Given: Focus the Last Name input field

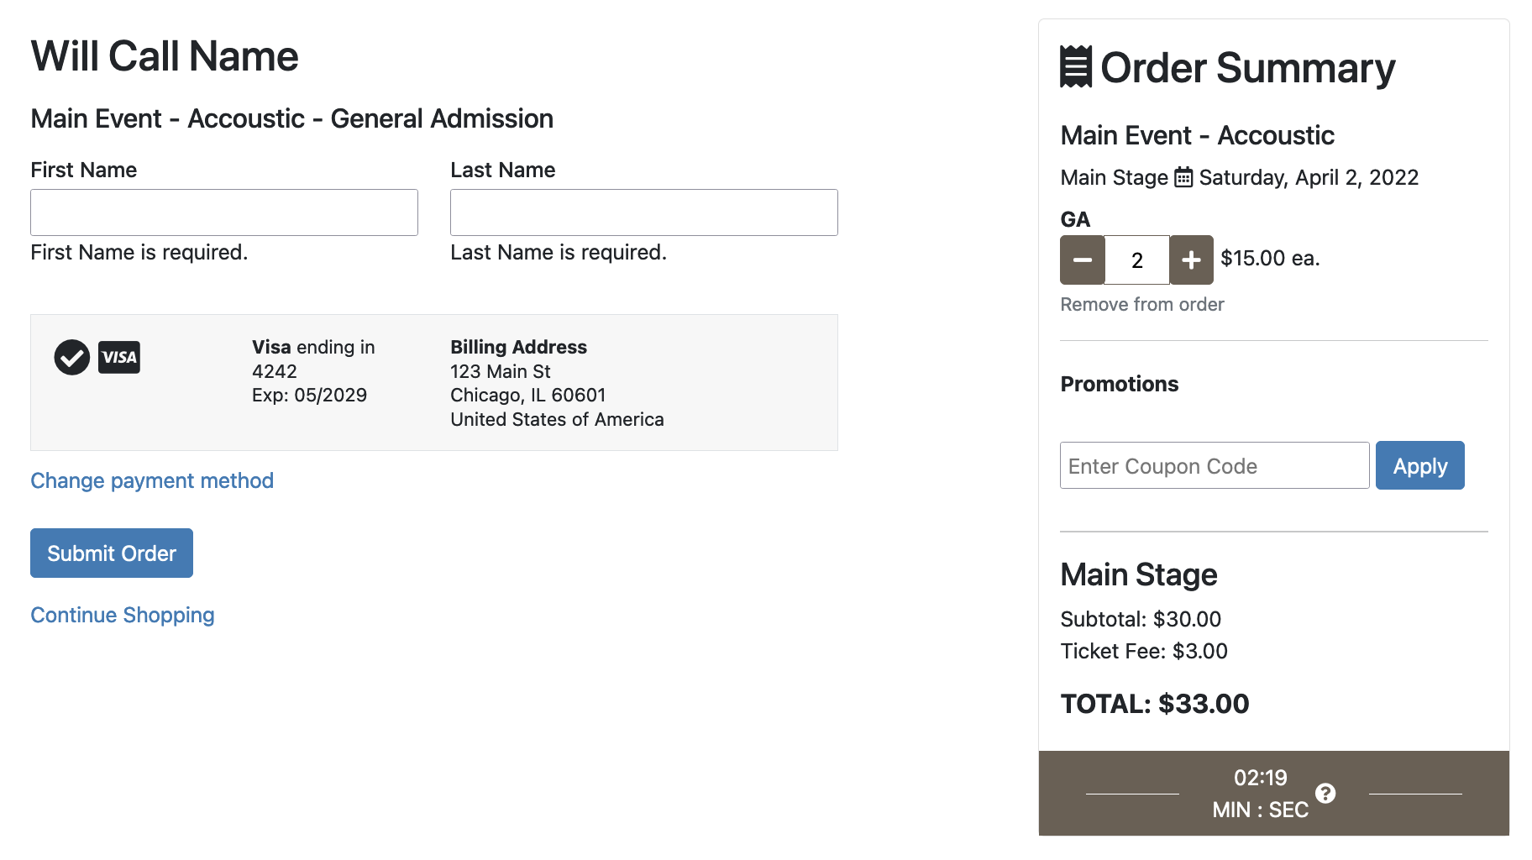Looking at the screenshot, I should [x=643, y=212].
